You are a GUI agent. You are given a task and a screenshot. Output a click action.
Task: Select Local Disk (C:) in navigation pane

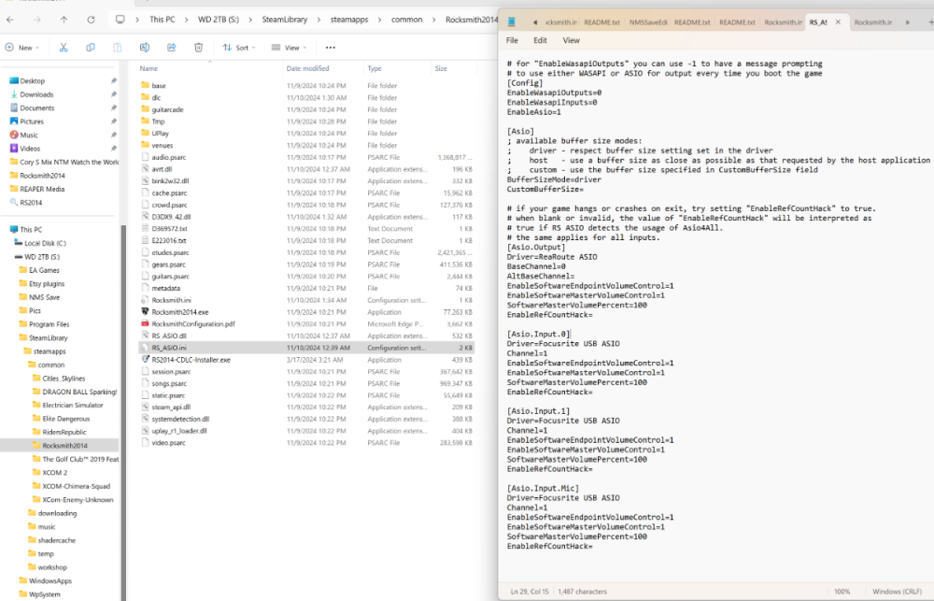45,243
